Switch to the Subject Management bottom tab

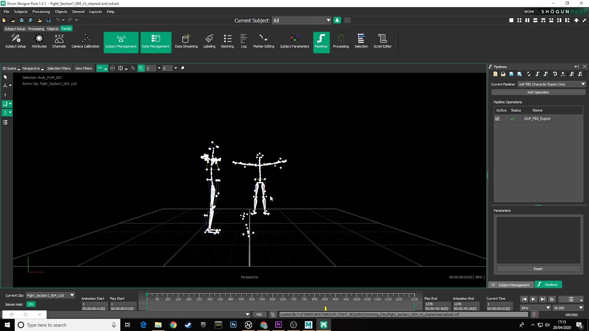tap(511, 285)
